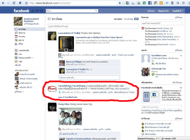Click 65 farmville gift requests
Image resolution: width=190 pixels, height=140 pixels.
tap(157, 127)
